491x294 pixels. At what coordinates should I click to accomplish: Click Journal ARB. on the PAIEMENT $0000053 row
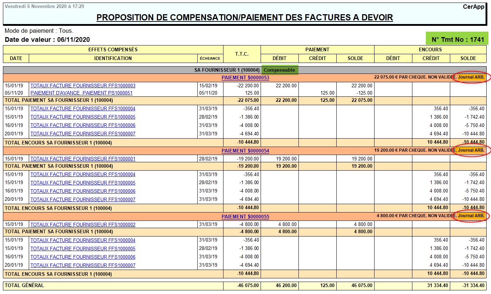pos(471,77)
